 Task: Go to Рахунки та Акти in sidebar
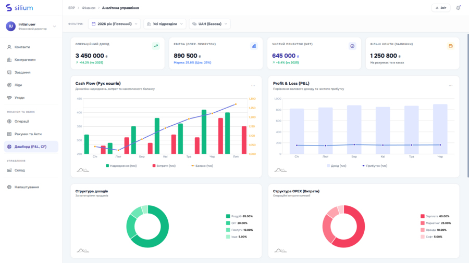[28, 134]
